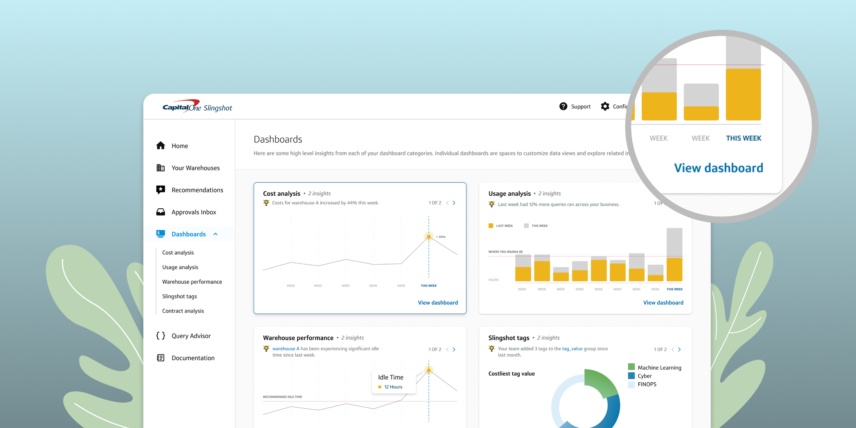856x428 pixels.
Task: Click View dashboard in Usage analysis card
Action: coord(663,303)
